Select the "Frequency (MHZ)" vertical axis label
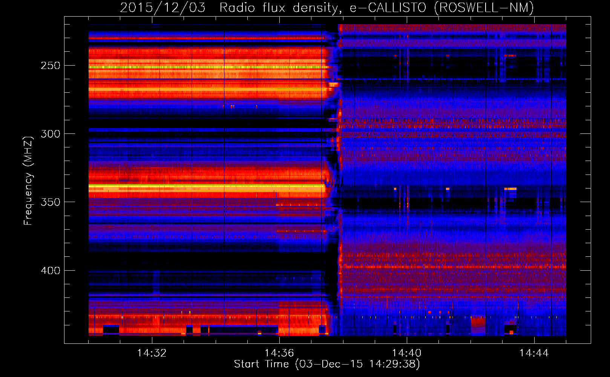This screenshot has width=610, height=377. [x=28, y=181]
